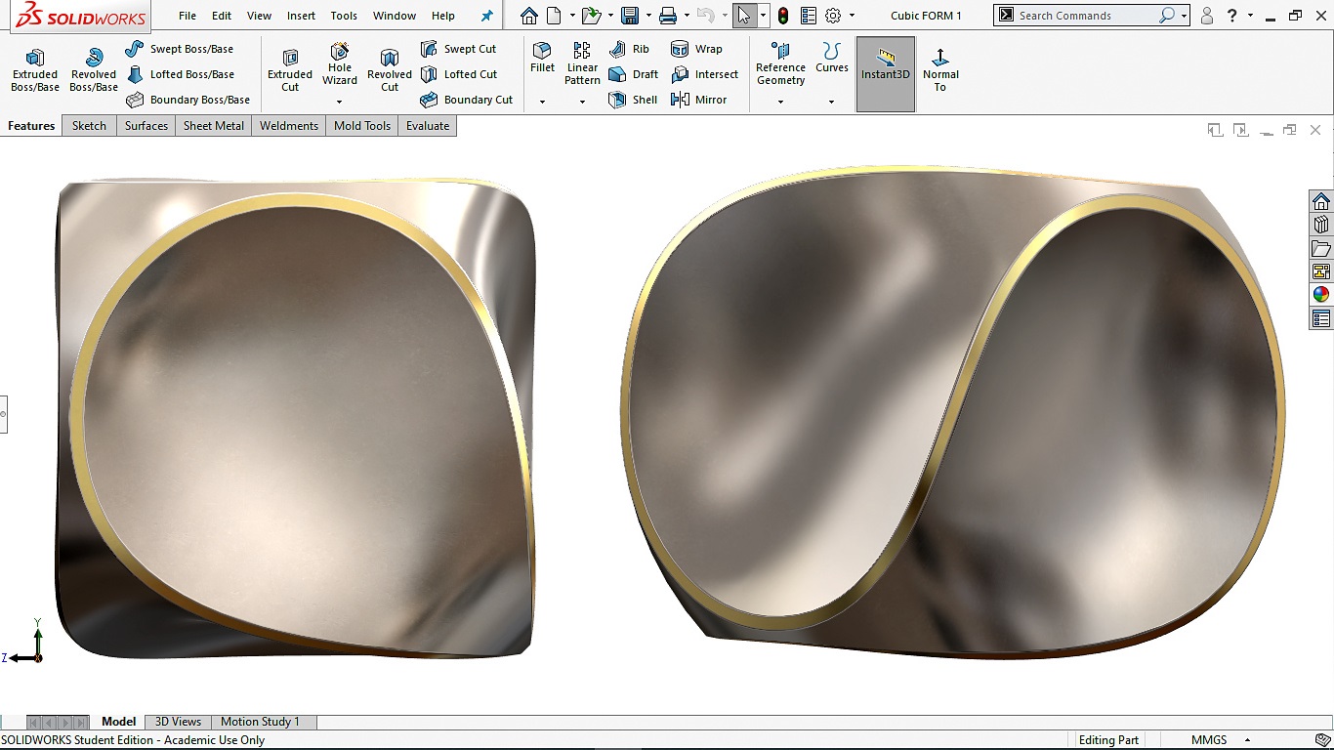Open the Help question mark dropdown arrow
The height and width of the screenshot is (750, 1334).
(1250, 16)
